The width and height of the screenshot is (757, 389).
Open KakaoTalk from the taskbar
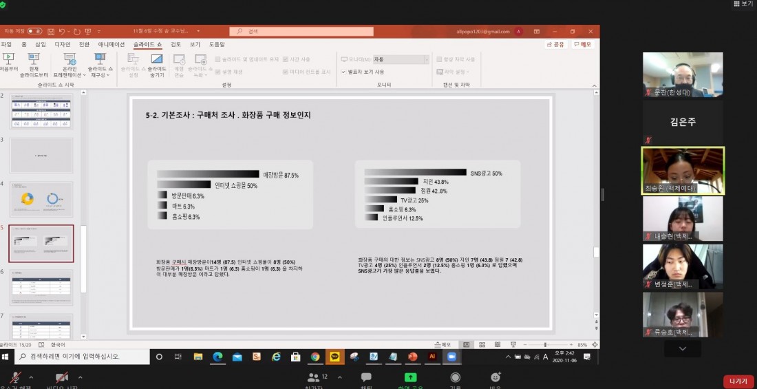coord(334,357)
